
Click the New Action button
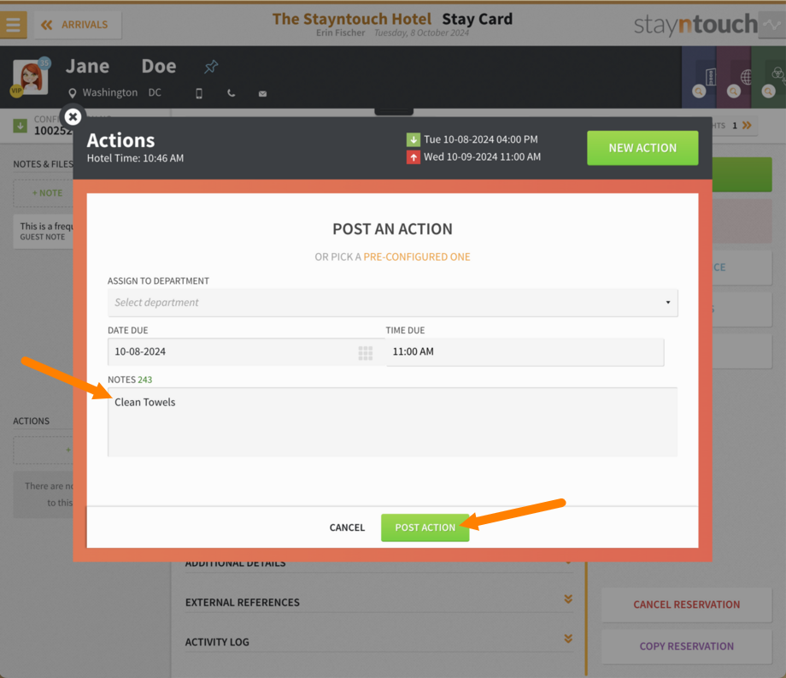click(642, 148)
